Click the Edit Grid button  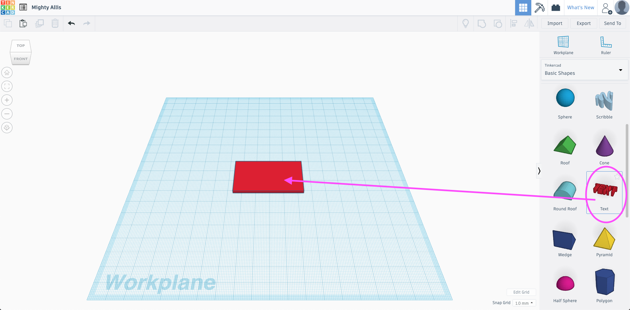(521, 292)
